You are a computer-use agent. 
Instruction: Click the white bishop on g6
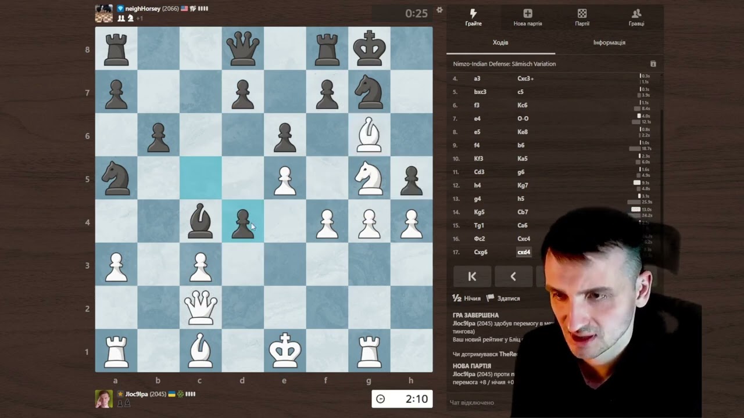(x=369, y=135)
